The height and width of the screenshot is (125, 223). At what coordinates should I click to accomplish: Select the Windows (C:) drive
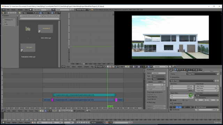tap(9, 20)
